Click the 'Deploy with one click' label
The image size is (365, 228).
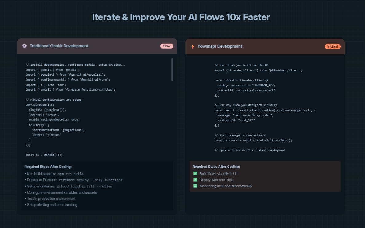pyautogui.click(x=216, y=180)
